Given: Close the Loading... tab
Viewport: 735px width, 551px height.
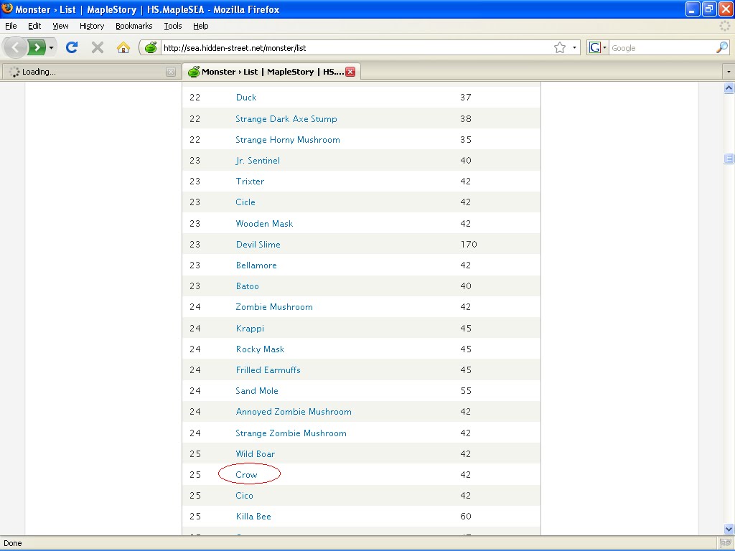Looking at the screenshot, I should tap(171, 72).
